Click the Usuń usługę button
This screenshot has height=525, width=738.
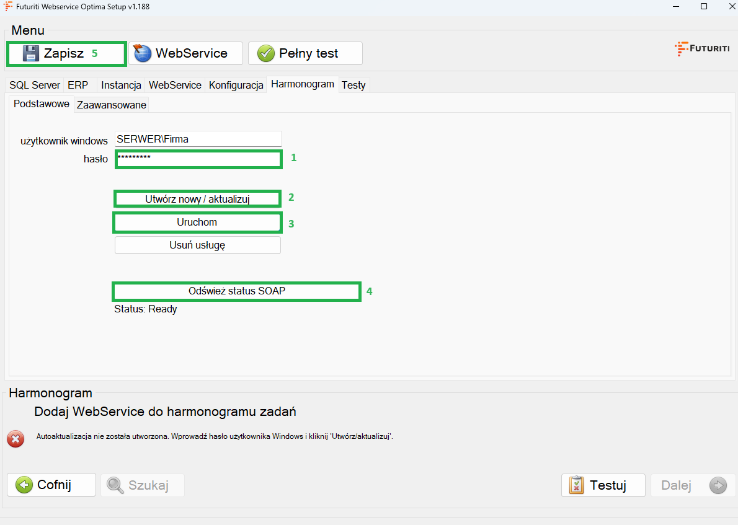197,245
